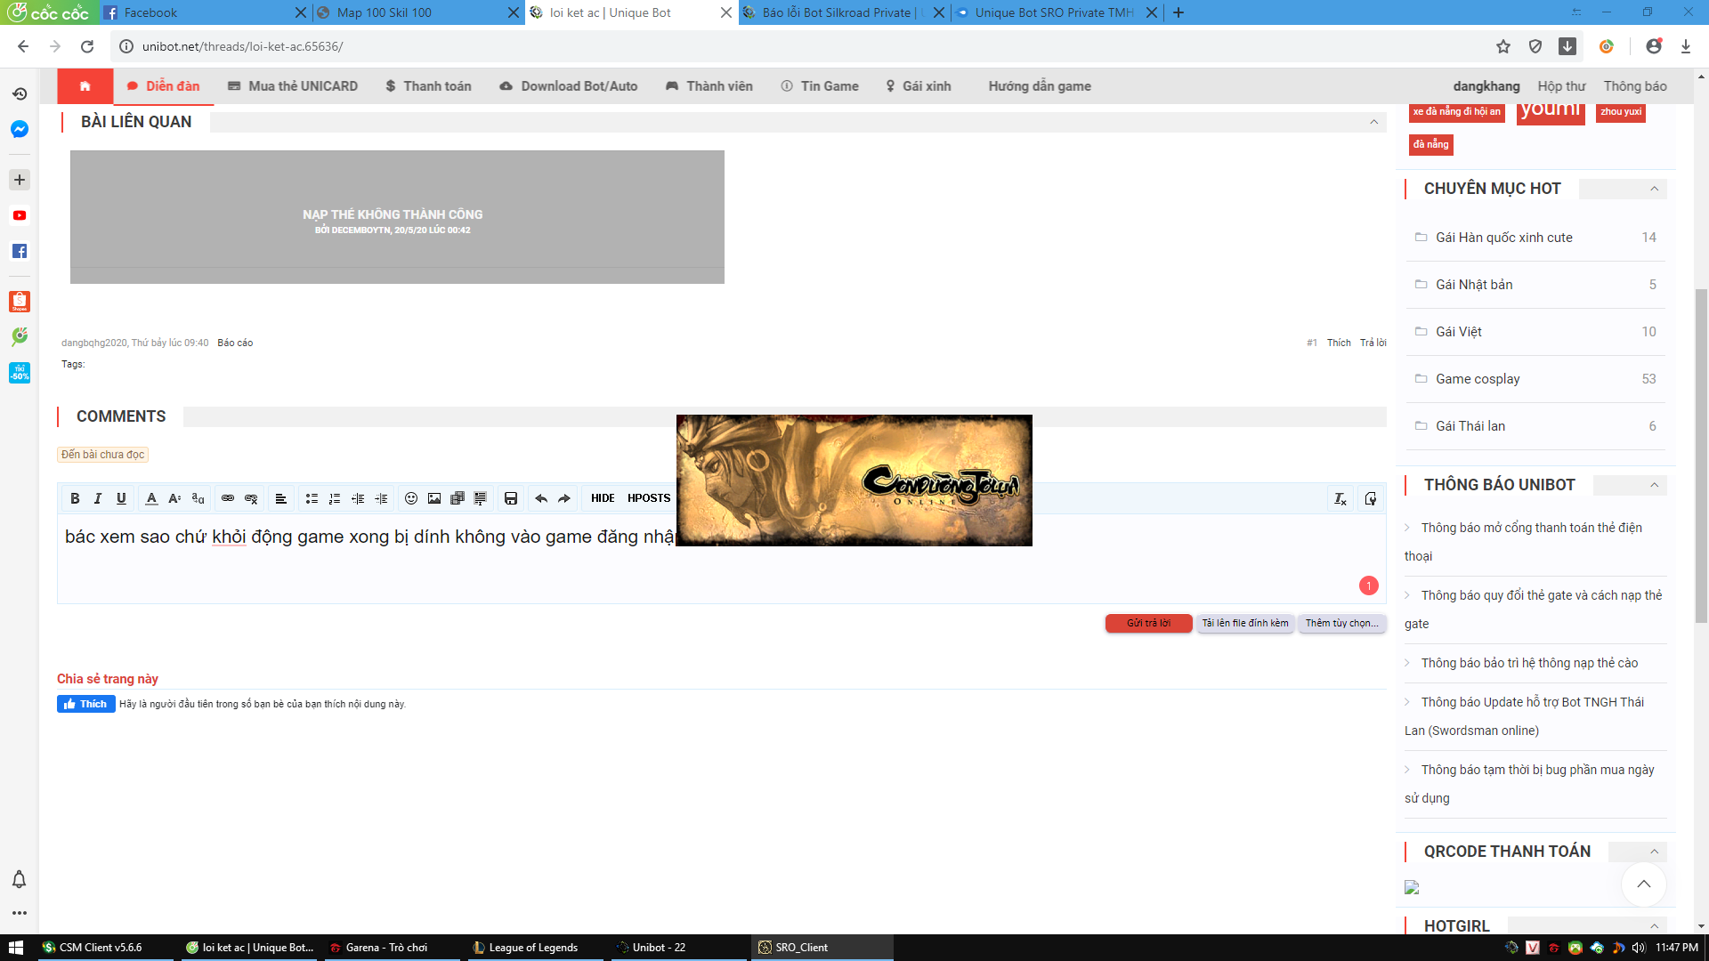This screenshot has height=961, width=1709.
Task: Open the Tin Game menu
Action: click(820, 86)
